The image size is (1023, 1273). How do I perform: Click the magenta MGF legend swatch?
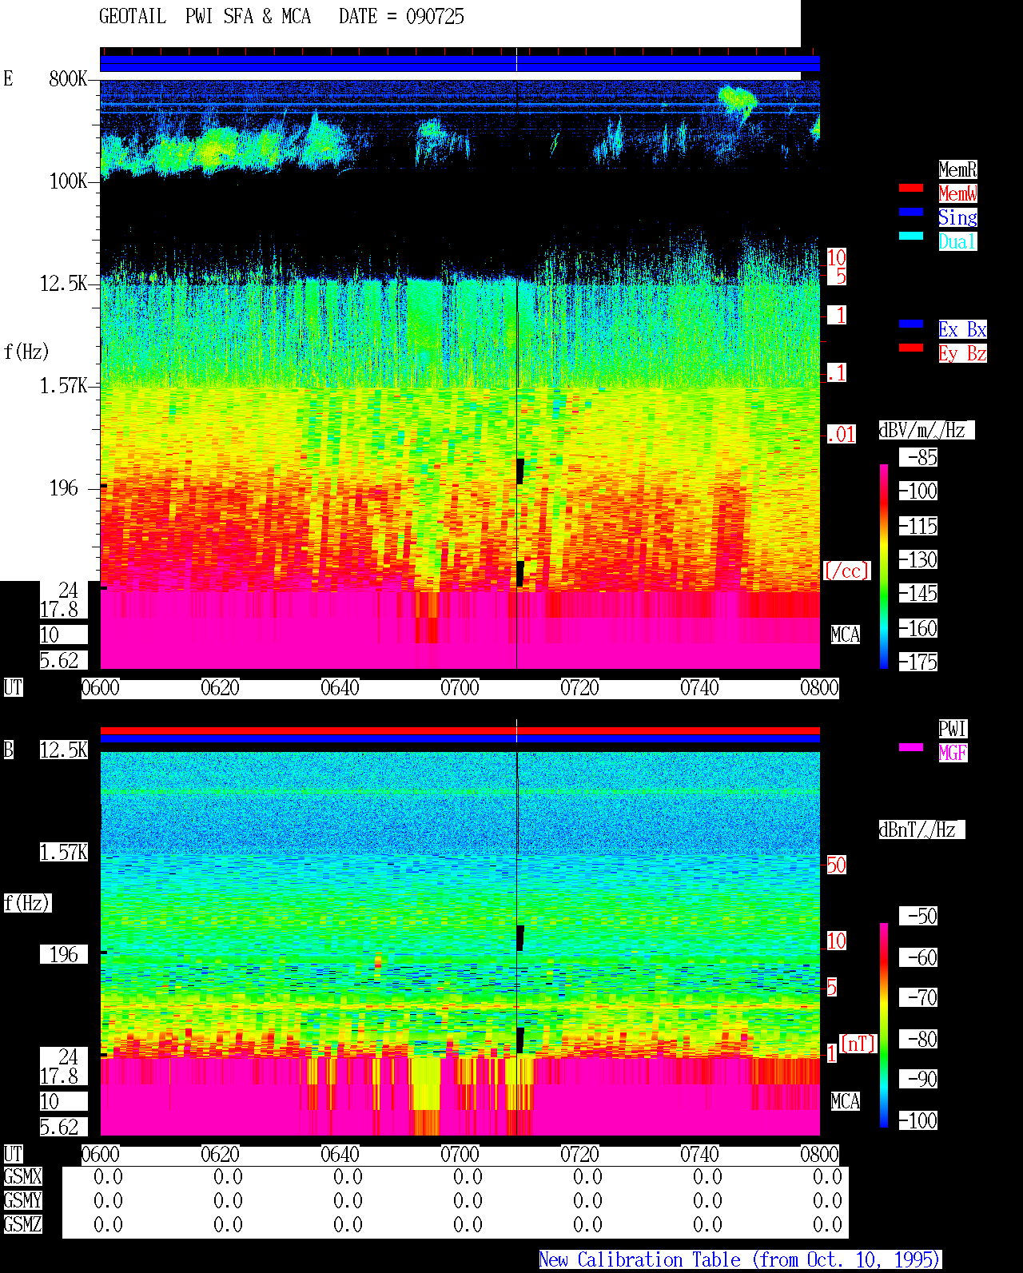pyautogui.click(x=911, y=747)
